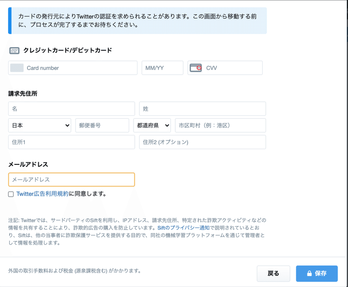Click the CVV card security icon
The image size is (348, 287).
tap(196, 68)
